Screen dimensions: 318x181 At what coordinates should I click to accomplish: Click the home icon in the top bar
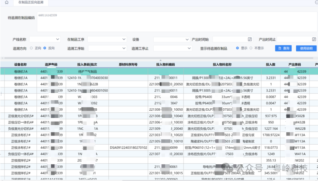[6, 2]
